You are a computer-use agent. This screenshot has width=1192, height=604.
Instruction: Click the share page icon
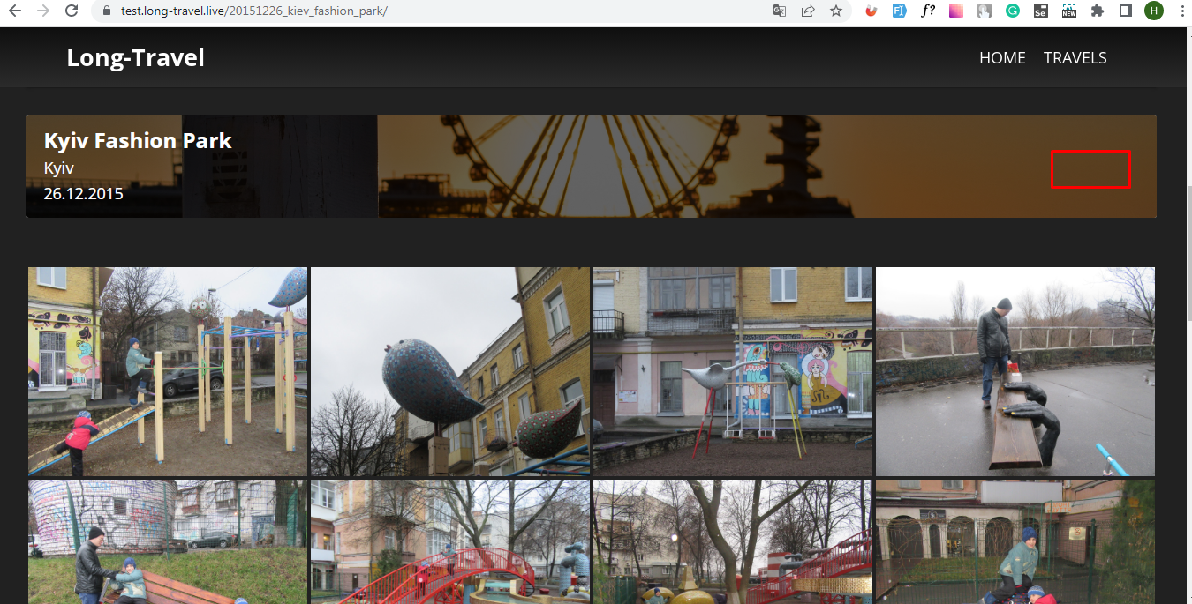(807, 11)
